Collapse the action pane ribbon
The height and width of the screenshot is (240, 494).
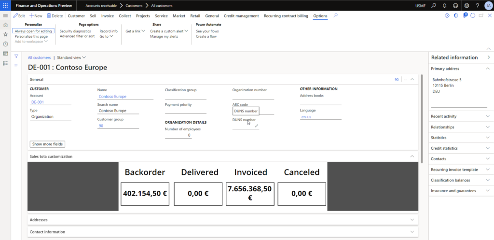pos(489,49)
